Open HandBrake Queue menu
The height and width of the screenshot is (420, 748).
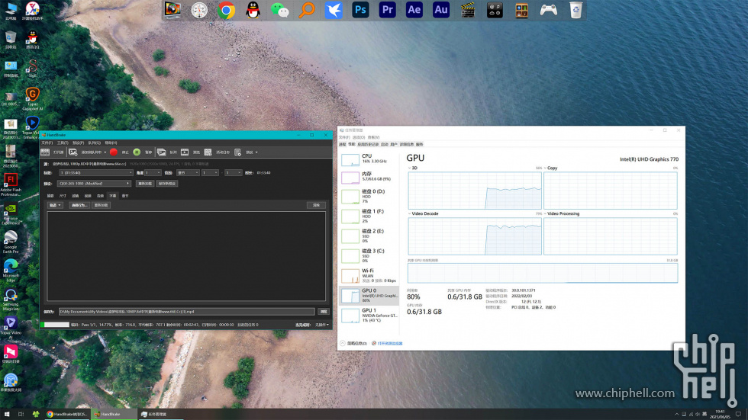(x=94, y=143)
